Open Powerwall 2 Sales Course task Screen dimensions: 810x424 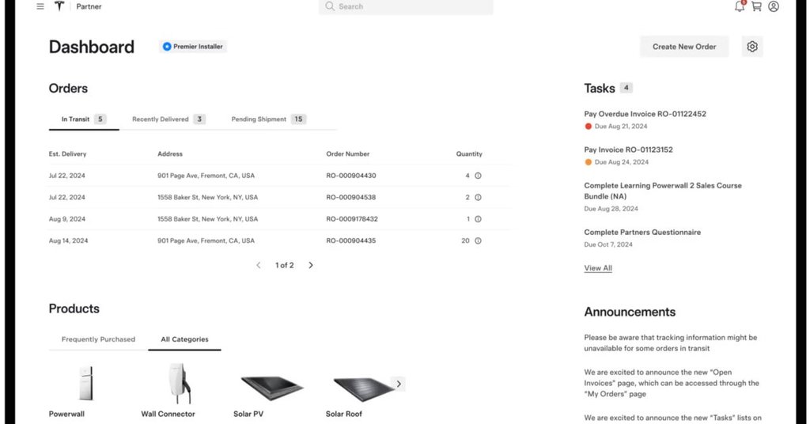(663, 191)
